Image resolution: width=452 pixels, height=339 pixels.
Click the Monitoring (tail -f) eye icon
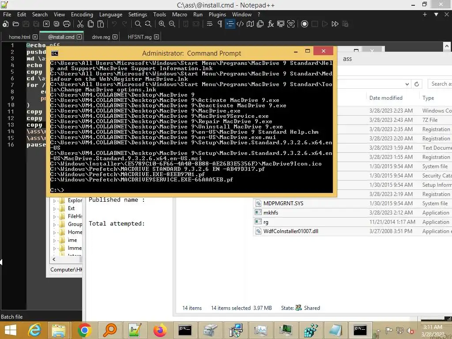291,24
